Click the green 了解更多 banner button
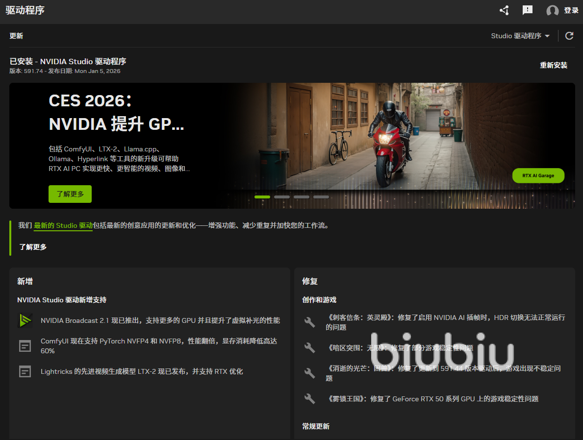Image resolution: width=583 pixels, height=440 pixels. (70, 194)
